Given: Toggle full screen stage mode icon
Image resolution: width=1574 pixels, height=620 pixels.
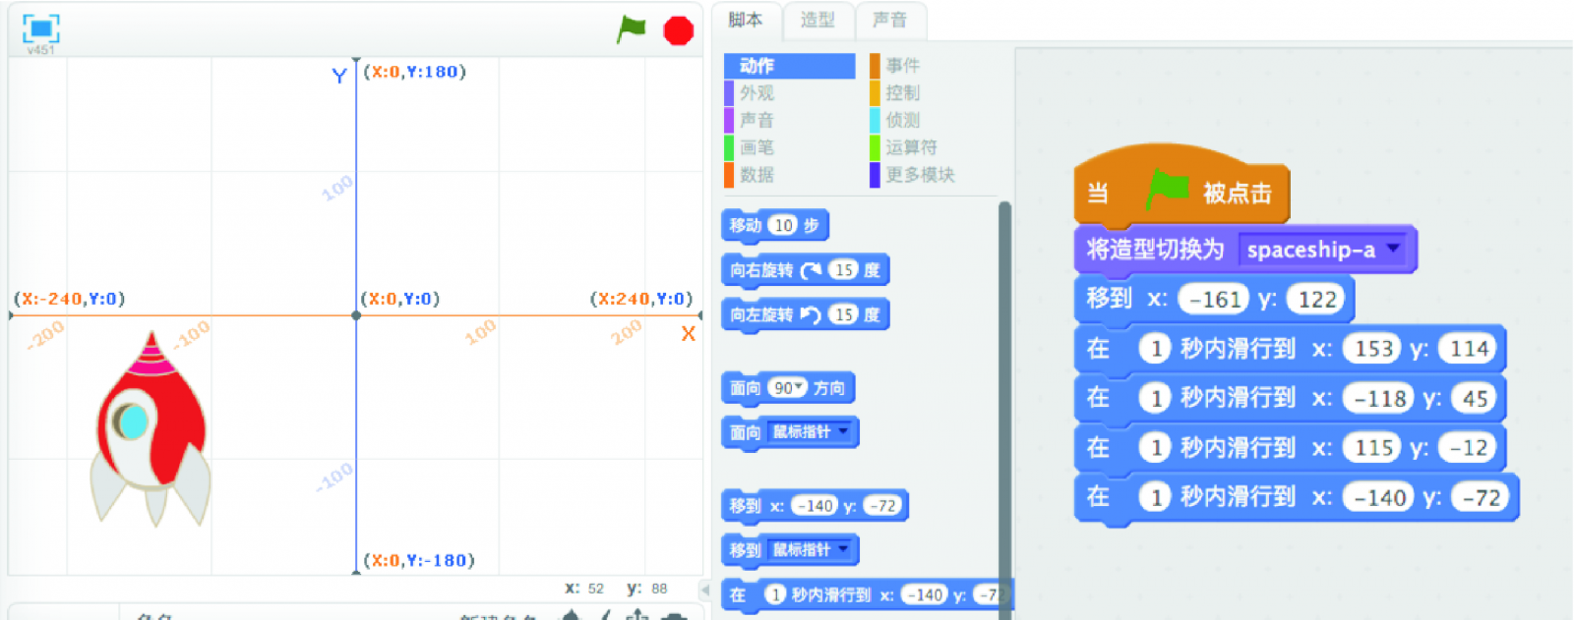Looking at the screenshot, I should (x=40, y=28).
